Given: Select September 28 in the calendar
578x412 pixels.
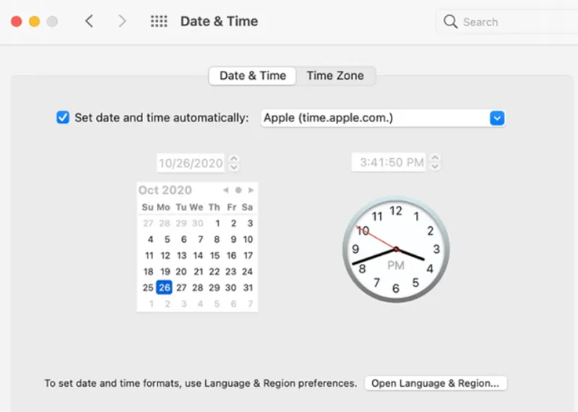Looking at the screenshot, I should pos(165,223).
